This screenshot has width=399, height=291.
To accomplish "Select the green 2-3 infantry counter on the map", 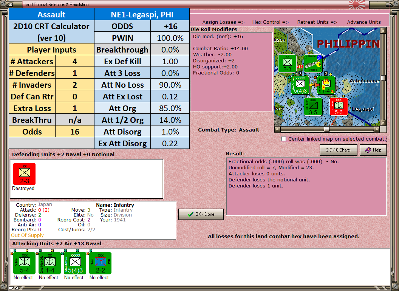I will [x=287, y=63].
